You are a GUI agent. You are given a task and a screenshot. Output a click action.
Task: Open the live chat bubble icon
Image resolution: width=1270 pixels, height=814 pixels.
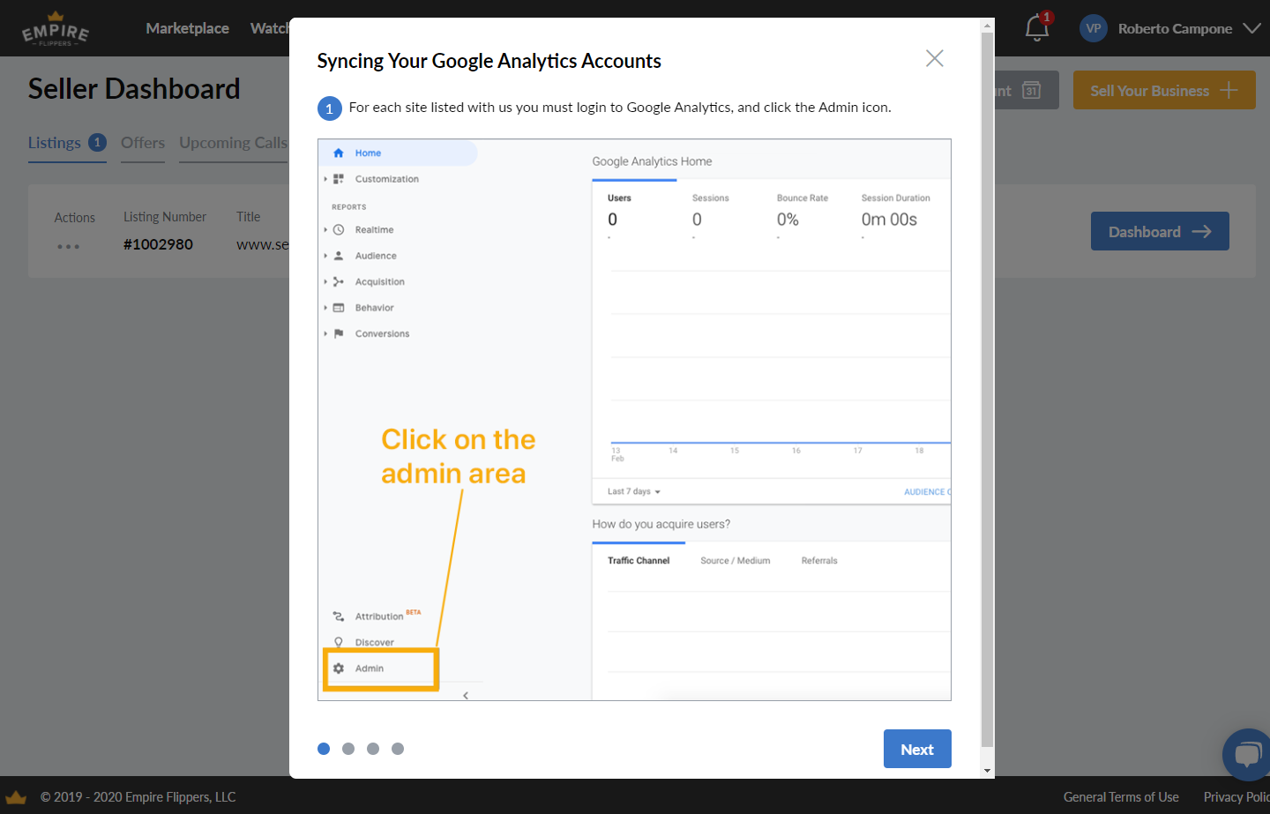(x=1247, y=755)
